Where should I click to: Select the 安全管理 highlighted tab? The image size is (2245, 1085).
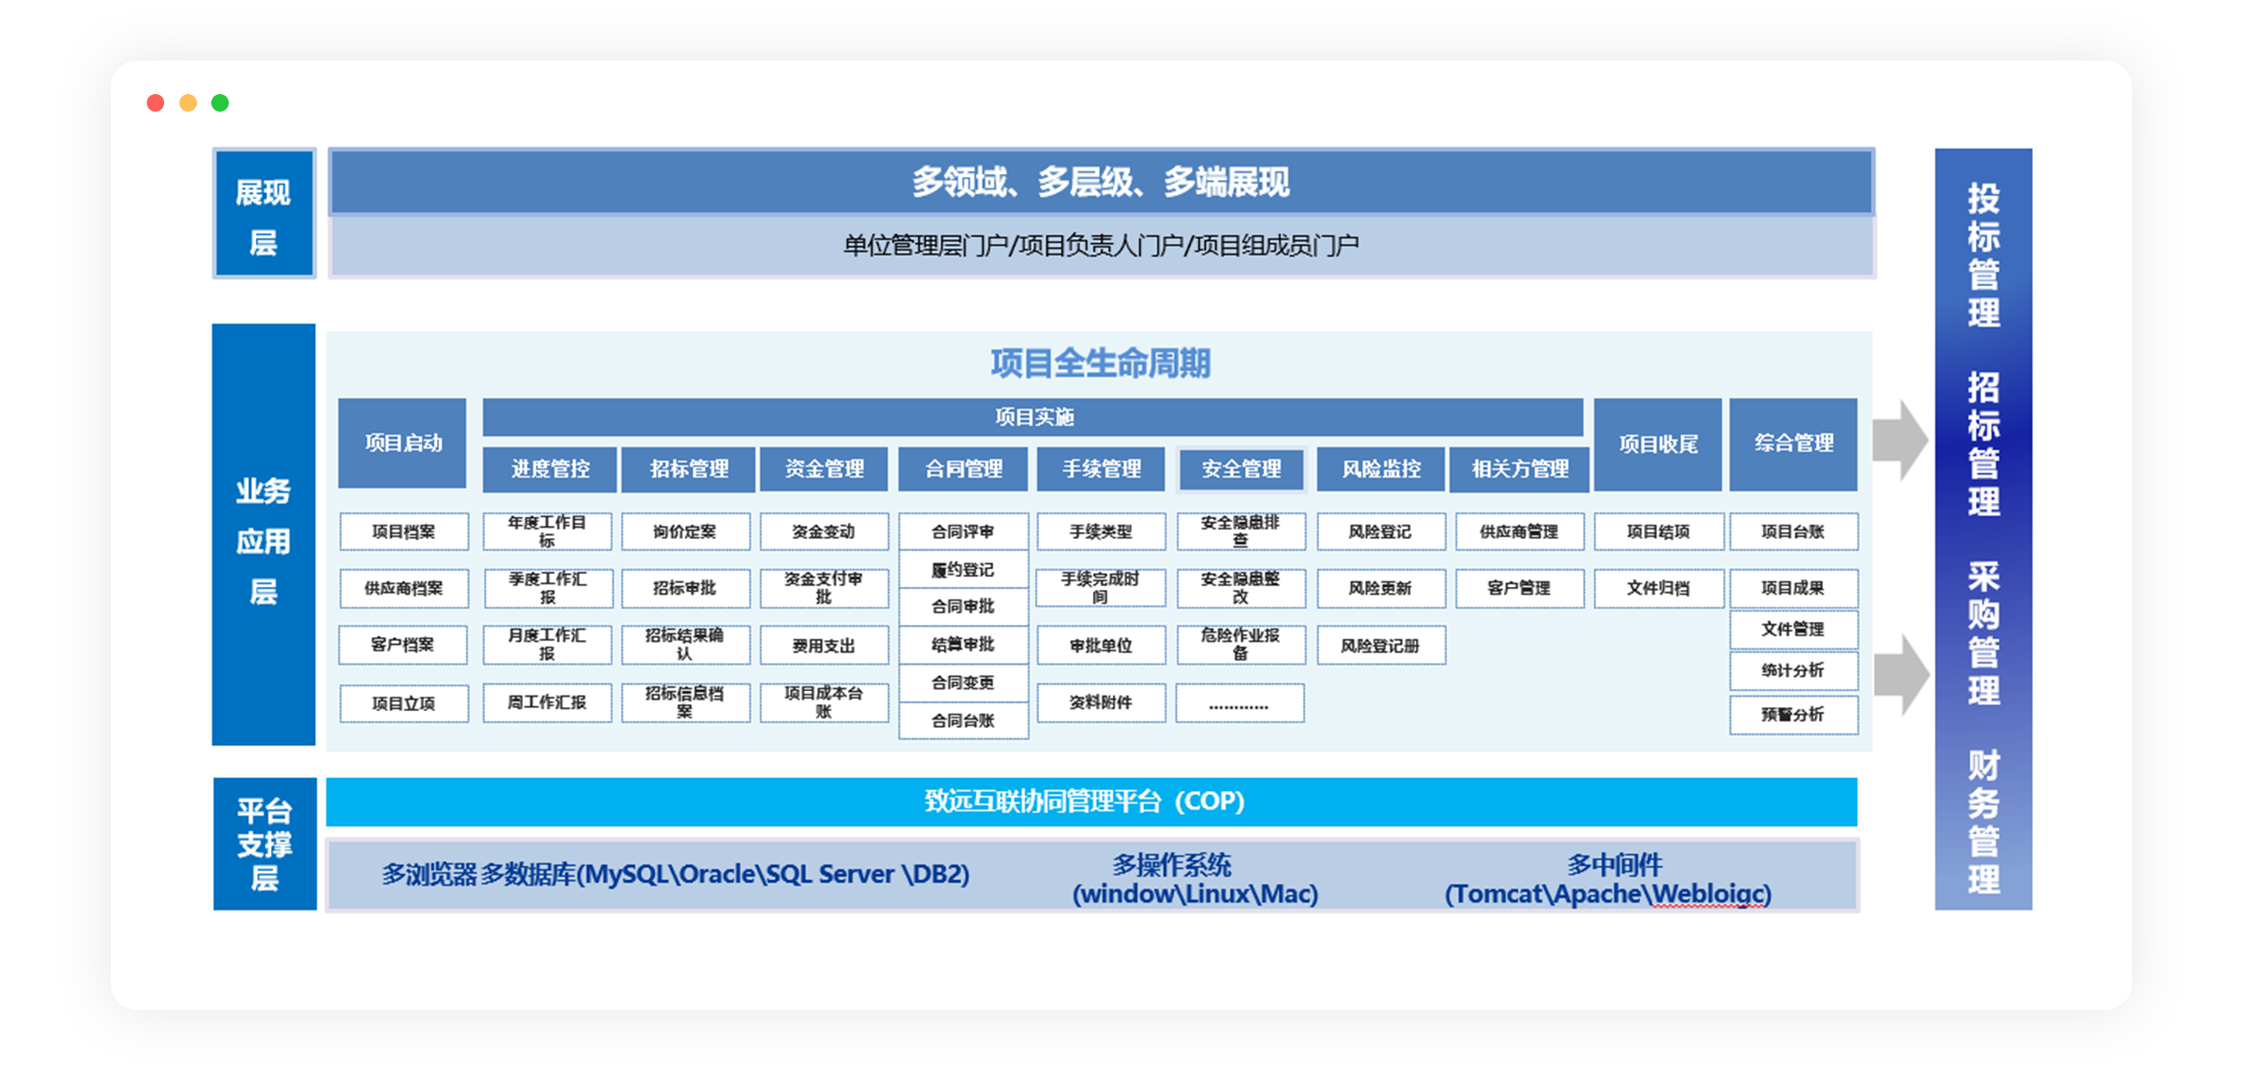point(1241,469)
